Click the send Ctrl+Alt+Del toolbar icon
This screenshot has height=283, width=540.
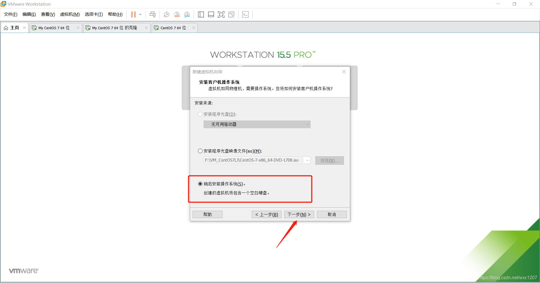(152, 14)
